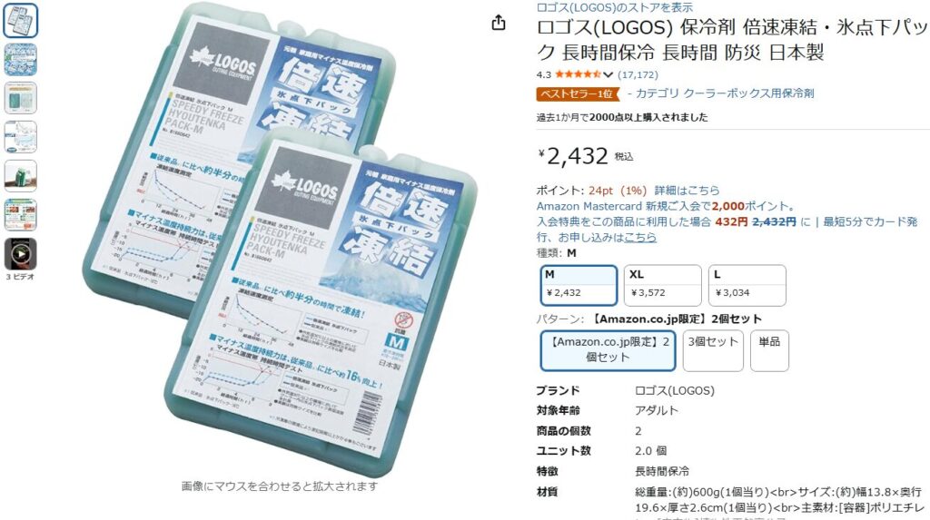Choose size M at ¥2,432
Viewport: 930px width, 520px height.
click(x=579, y=285)
